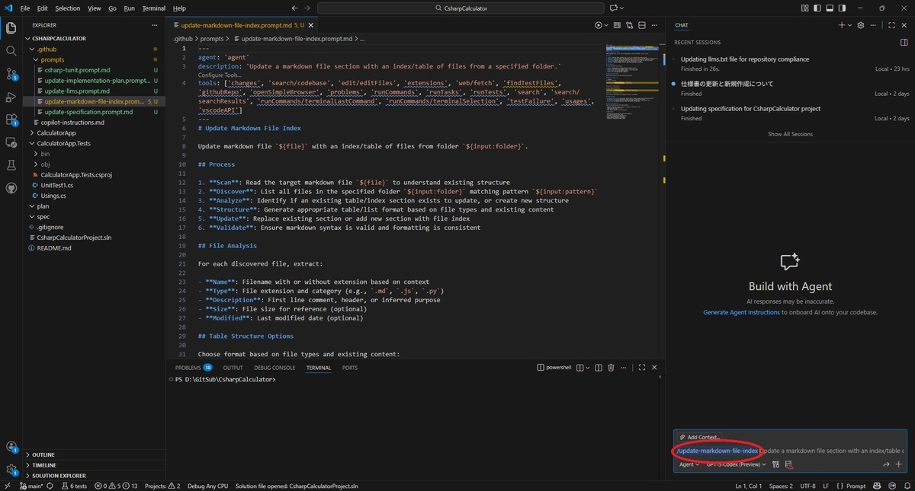Open the Extensions view

tap(11, 120)
